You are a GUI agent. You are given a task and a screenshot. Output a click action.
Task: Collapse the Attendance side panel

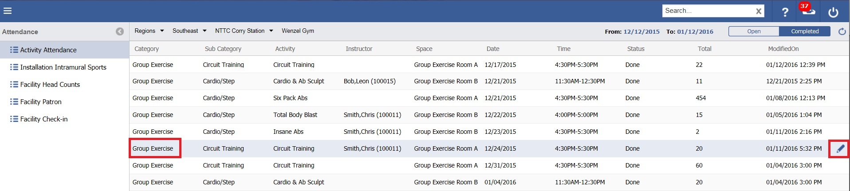pyautogui.click(x=120, y=31)
